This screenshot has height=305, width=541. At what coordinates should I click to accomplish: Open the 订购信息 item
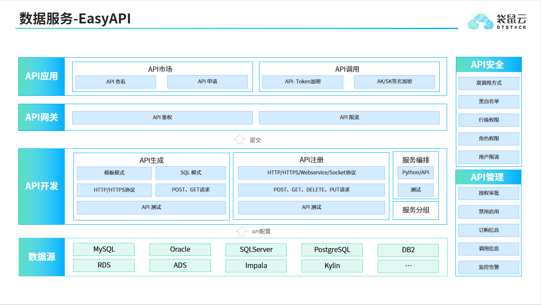[489, 230]
